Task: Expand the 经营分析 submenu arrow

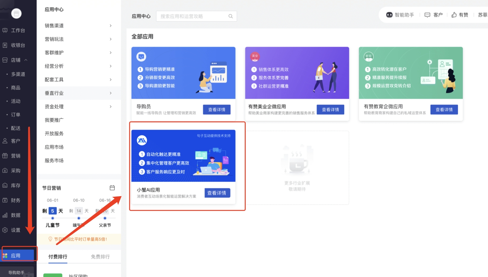Action: (111, 66)
